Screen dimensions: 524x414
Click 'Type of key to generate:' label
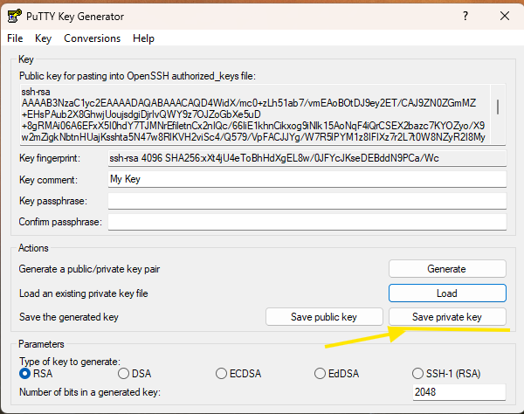70,362
